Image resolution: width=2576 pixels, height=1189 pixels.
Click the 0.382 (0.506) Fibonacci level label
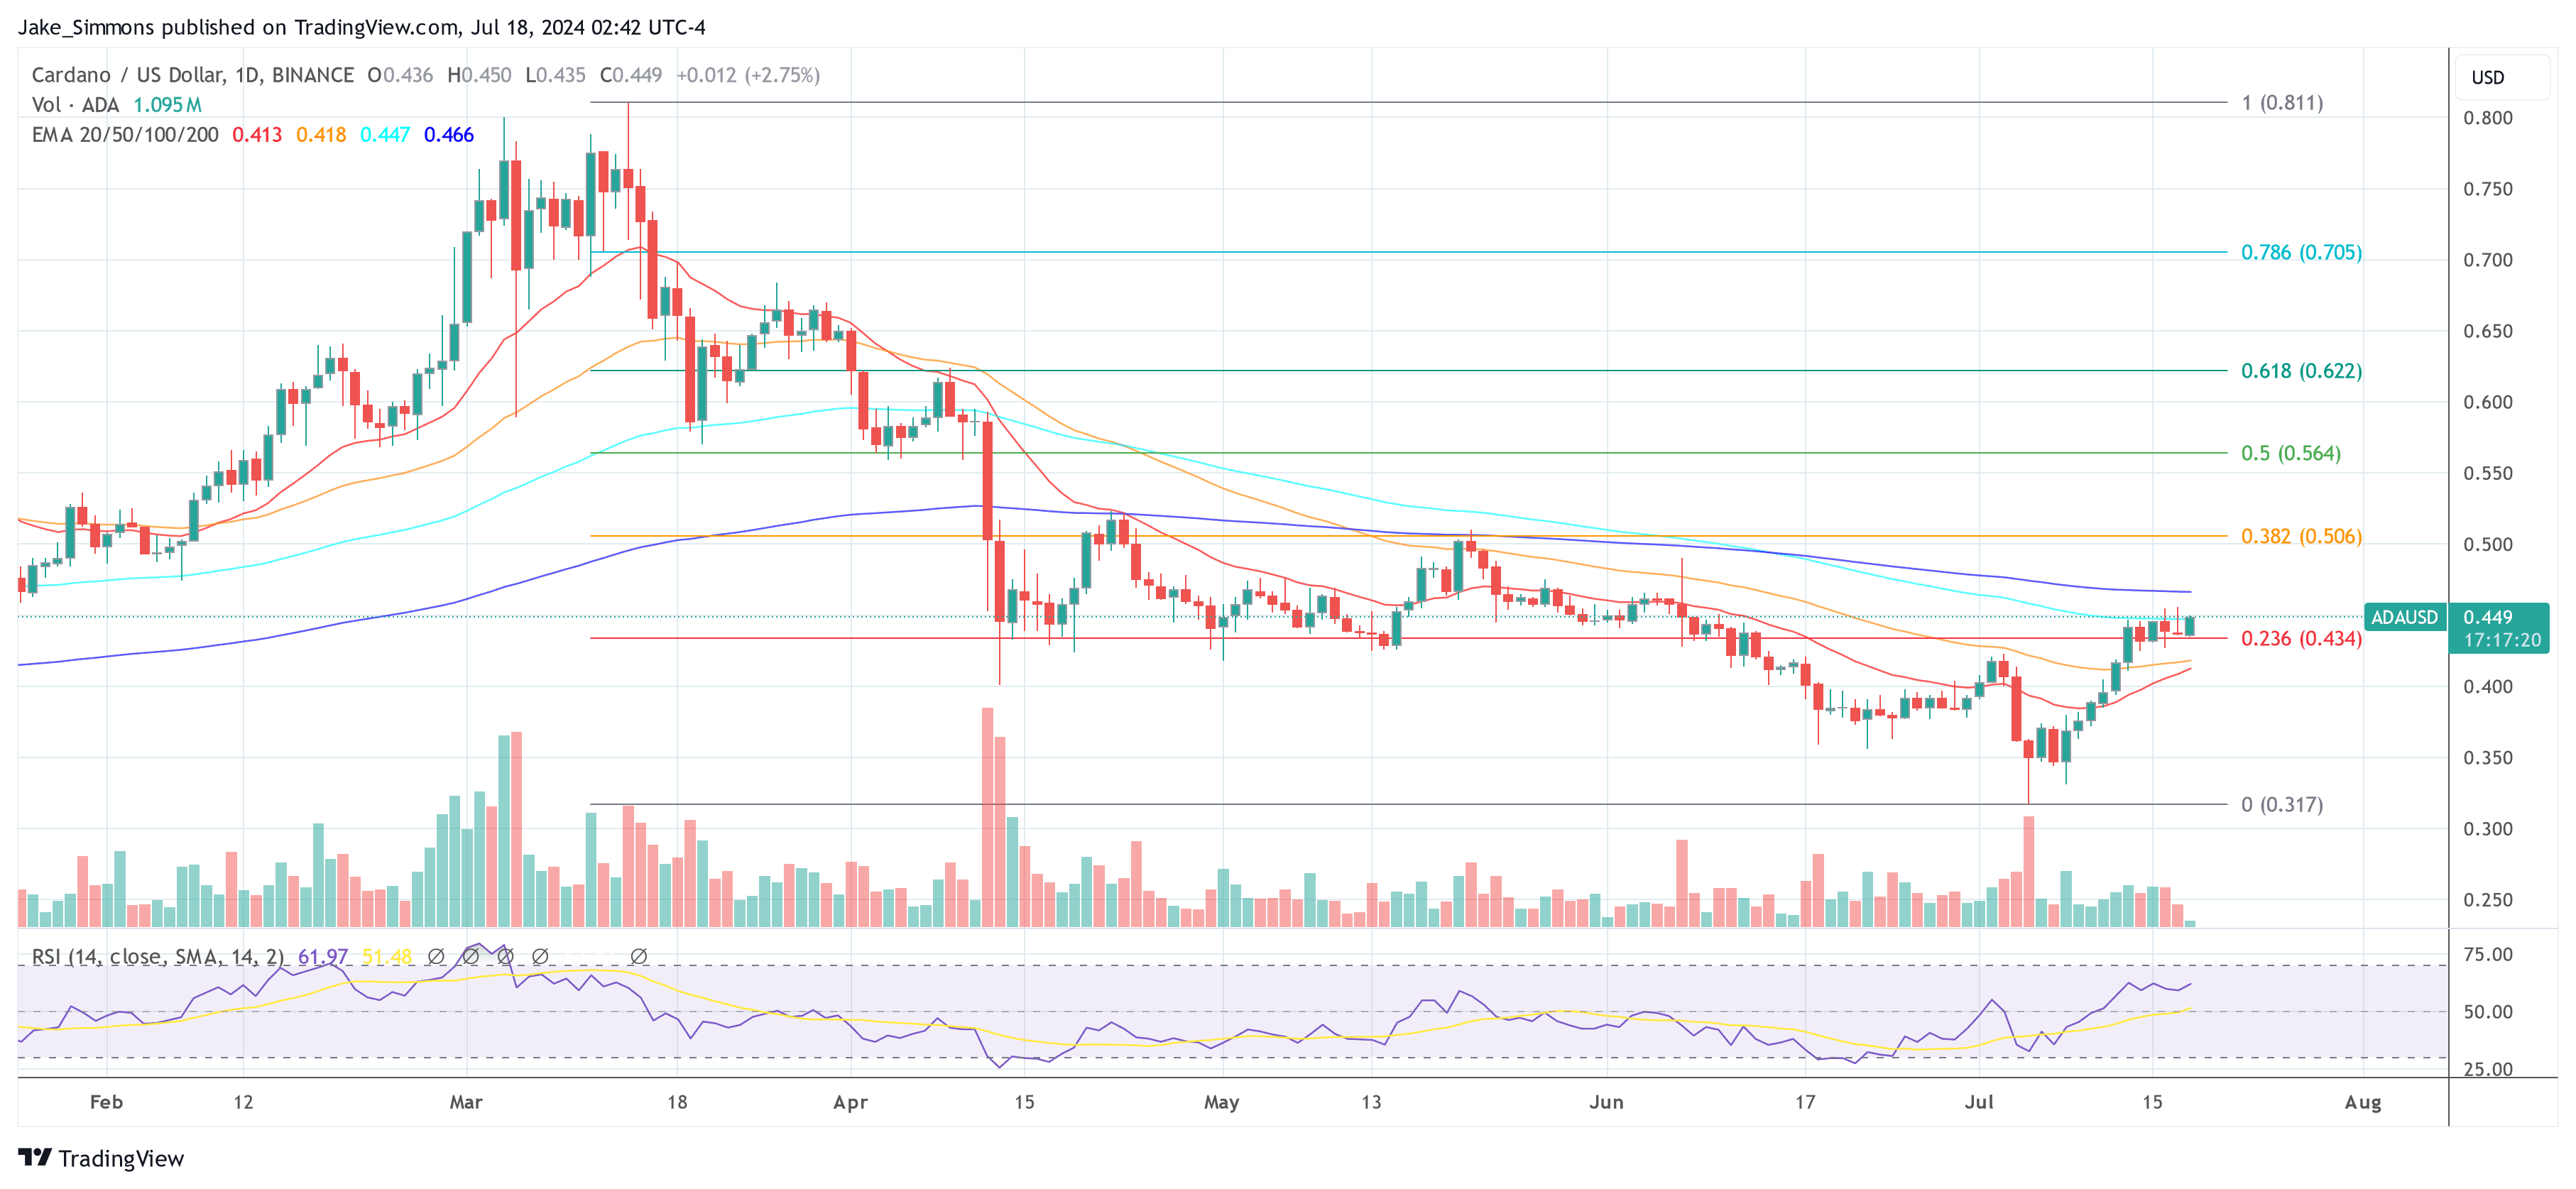[x=2301, y=537]
